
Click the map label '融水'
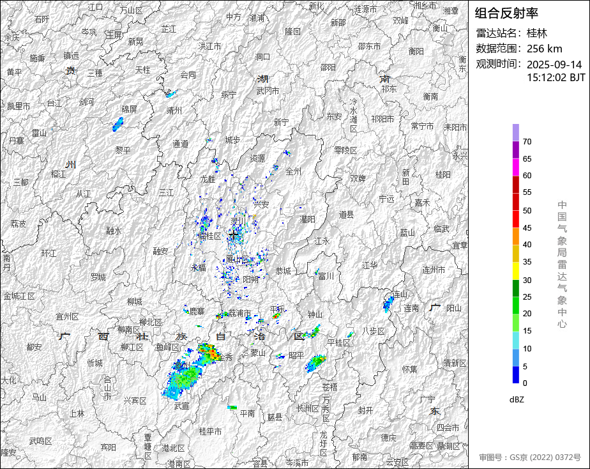coord(114,231)
